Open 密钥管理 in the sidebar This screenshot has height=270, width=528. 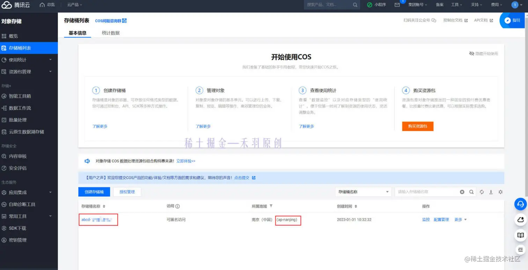(29, 240)
